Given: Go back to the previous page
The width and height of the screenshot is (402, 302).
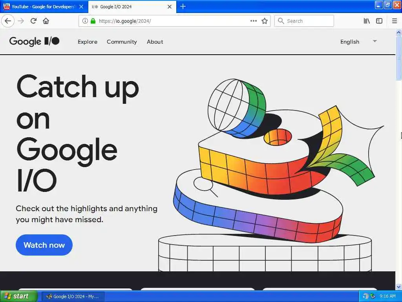Looking at the screenshot, I should coord(8,21).
